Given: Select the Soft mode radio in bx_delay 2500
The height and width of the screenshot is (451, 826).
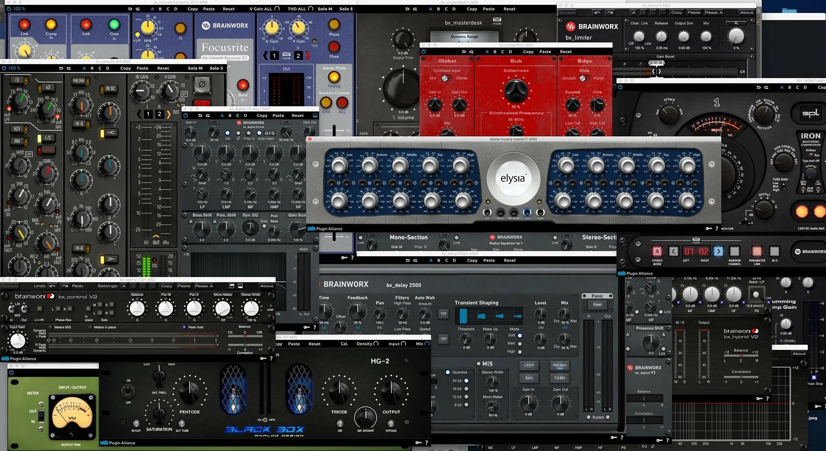Looking at the screenshot, I should (520, 335).
